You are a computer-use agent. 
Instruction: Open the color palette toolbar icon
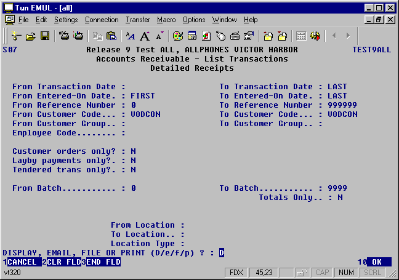pyautogui.click(x=177, y=36)
